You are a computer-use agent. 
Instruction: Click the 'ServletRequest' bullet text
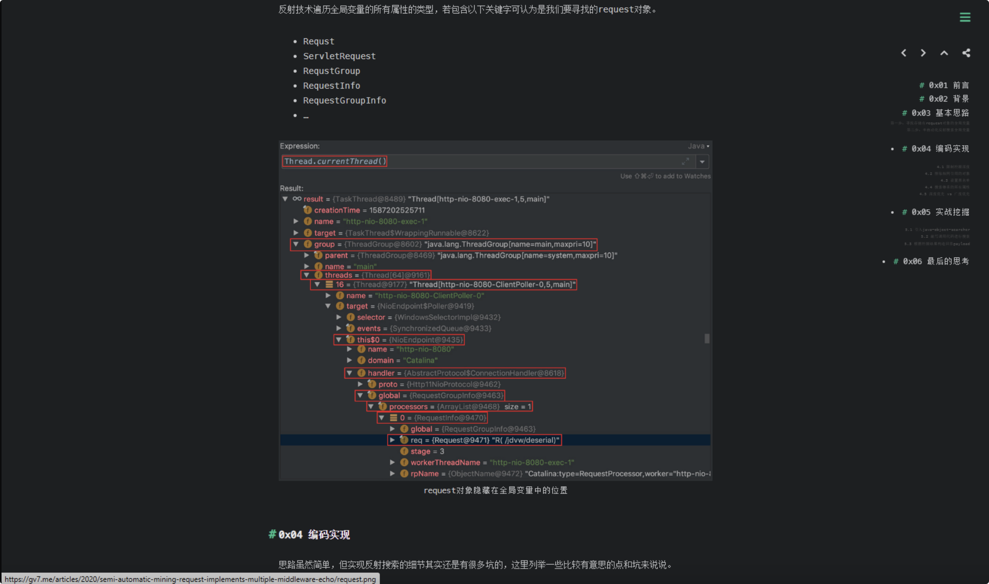(x=339, y=56)
